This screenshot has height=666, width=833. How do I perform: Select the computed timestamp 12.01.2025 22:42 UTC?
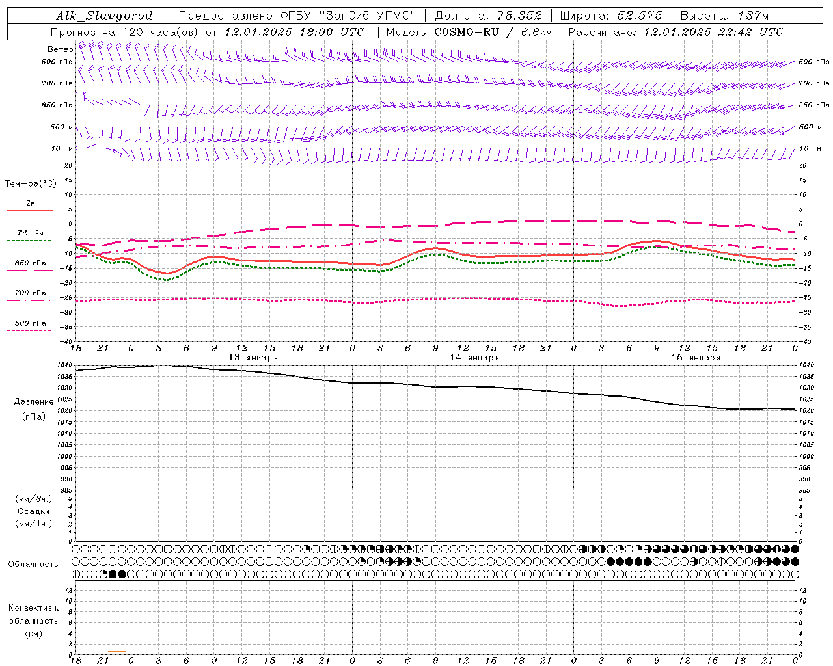[x=713, y=32]
